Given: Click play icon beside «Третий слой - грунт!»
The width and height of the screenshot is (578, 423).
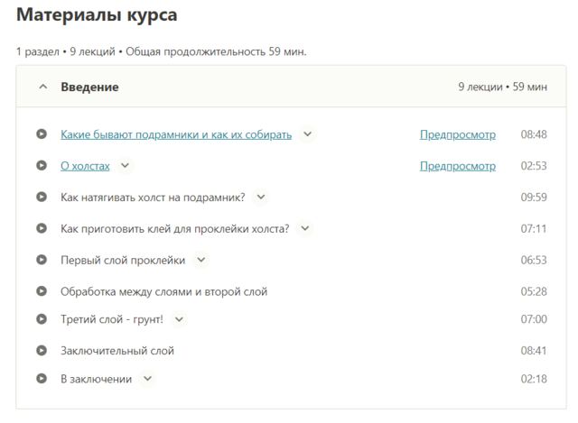Looking at the screenshot, I should point(42,319).
